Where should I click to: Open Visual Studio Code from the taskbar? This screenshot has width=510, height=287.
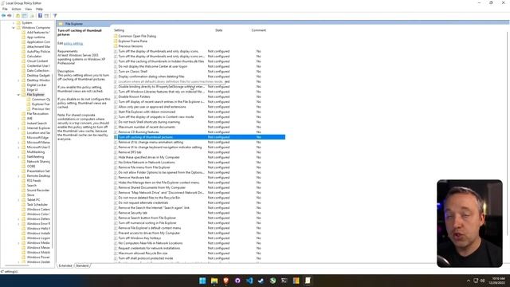coord(249,281)
